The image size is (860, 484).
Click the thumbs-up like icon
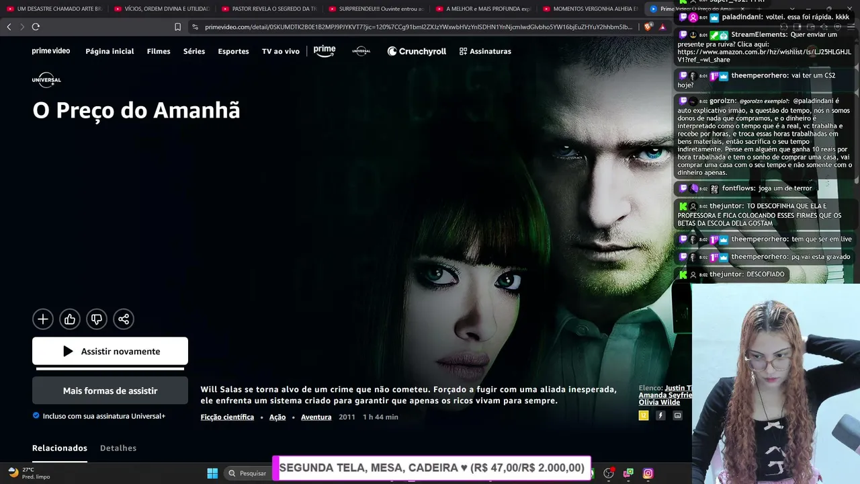click(70, 319)
